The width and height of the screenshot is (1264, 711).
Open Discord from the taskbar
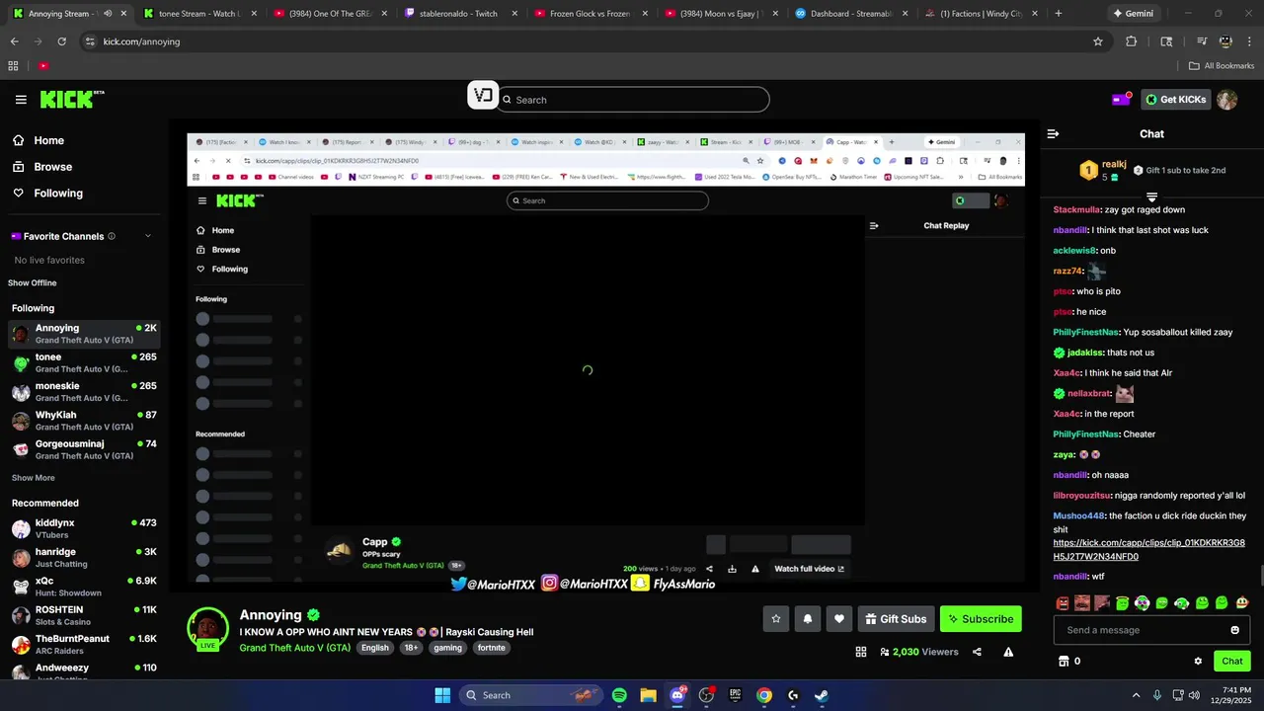677,695
